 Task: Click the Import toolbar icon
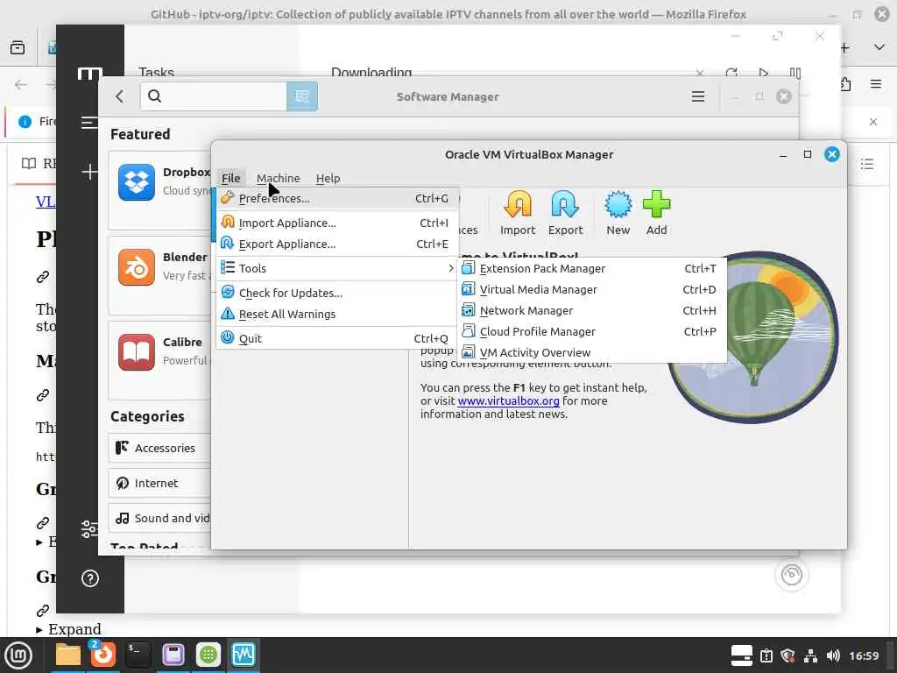[518, 213]
